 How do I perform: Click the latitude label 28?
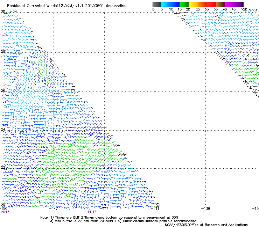click(3, 51)
